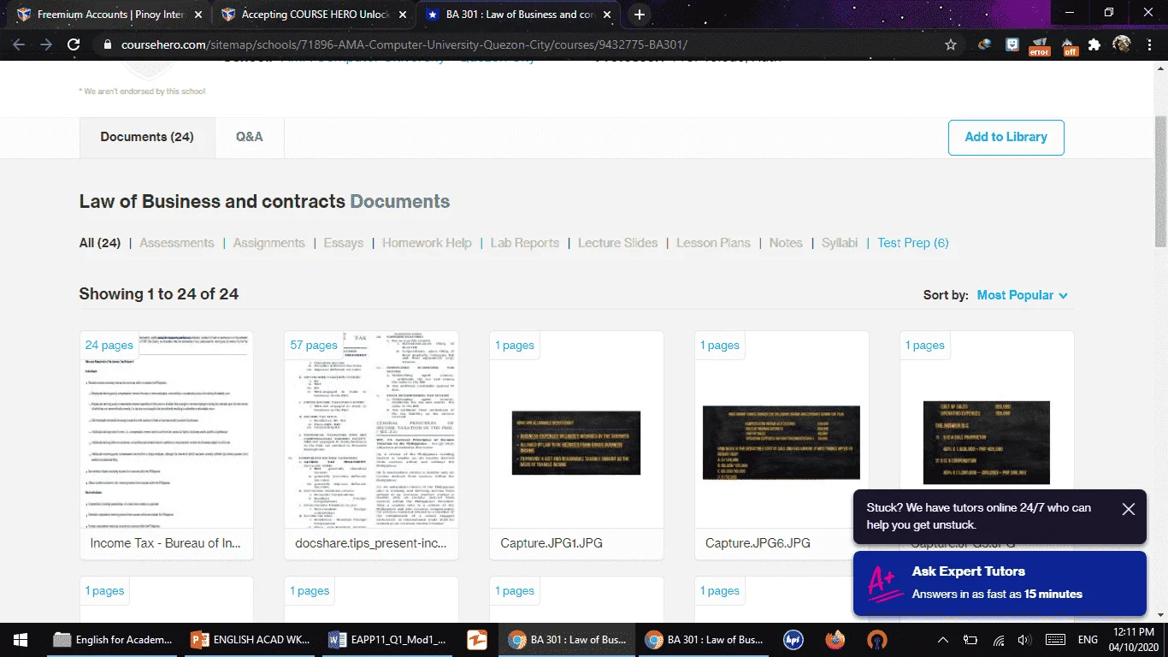The width and height of the screenshot is (1168, 657).
Task: Click the volume speaker tray icon
Action: coord(1024,640)
